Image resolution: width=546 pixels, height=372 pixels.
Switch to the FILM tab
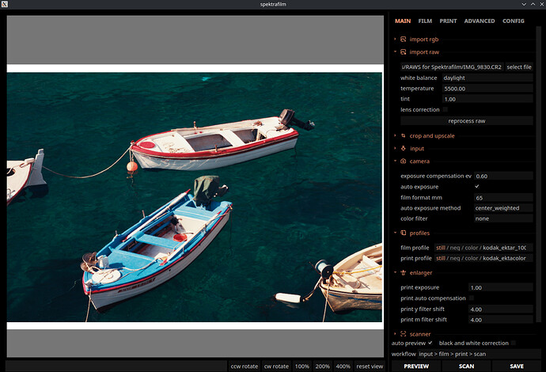click(425, 21)
